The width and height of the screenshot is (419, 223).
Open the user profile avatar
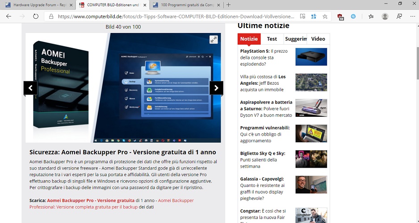385,16
